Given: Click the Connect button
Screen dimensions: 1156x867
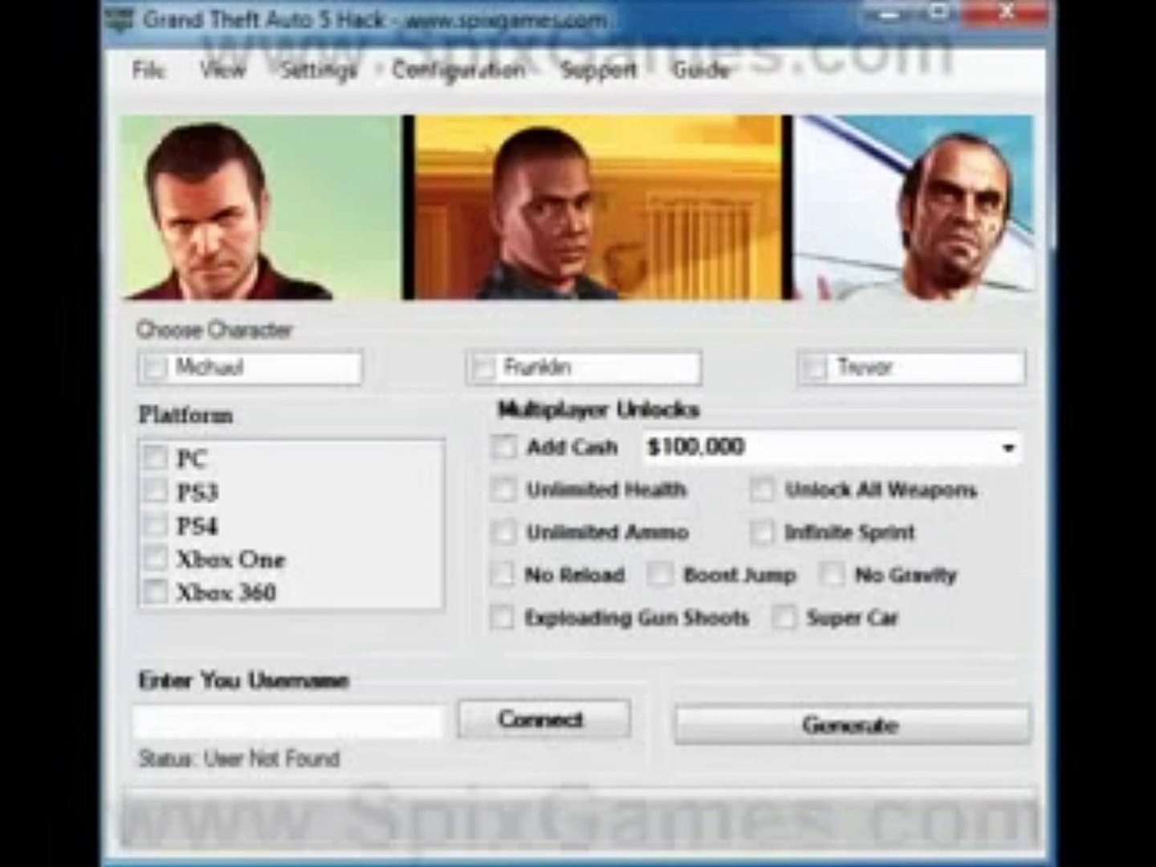Looking at the screenshot, I should click(x=543, y=718).
